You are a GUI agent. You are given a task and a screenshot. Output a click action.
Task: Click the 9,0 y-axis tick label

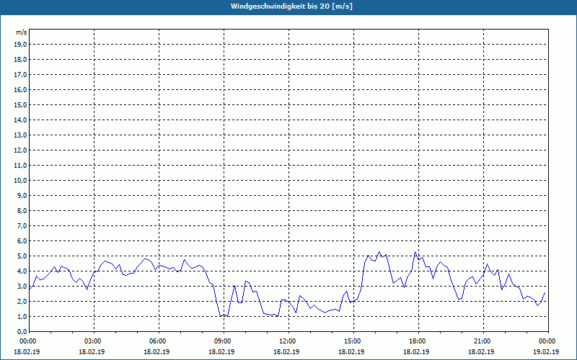[x=22, y=195]
